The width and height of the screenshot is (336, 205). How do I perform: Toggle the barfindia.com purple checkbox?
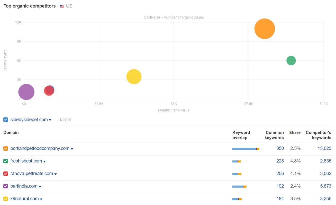[6, 186]
